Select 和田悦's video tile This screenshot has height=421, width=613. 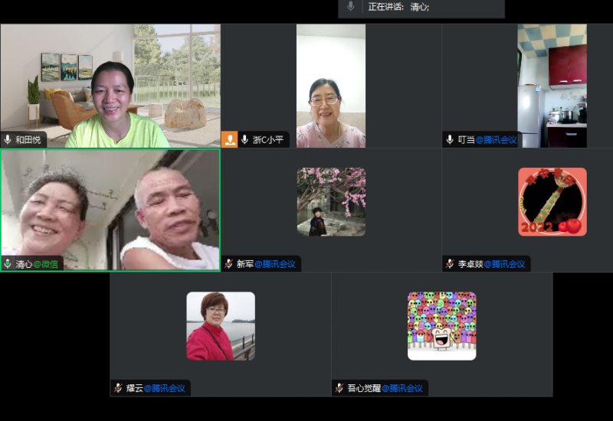(110, 84)
